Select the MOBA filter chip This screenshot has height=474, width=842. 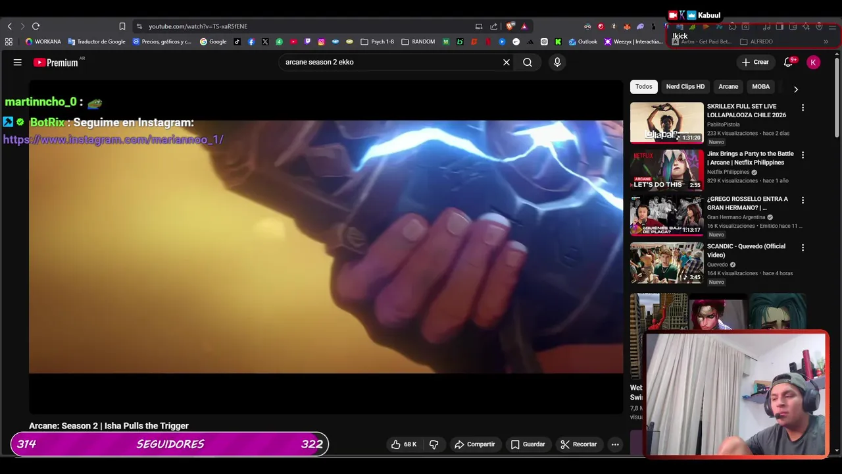pyautogui.click(x=761, y=87)
